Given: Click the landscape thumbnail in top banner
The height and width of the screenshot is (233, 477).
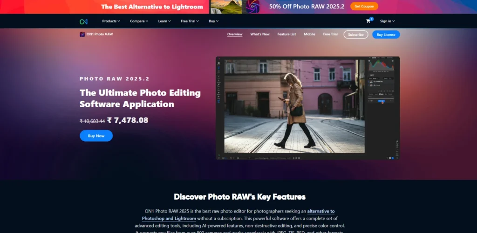Looking at the screenshot, I should point(226,6).
